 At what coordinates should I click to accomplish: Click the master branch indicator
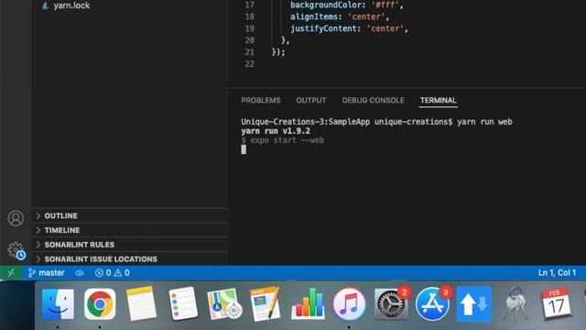47,273
